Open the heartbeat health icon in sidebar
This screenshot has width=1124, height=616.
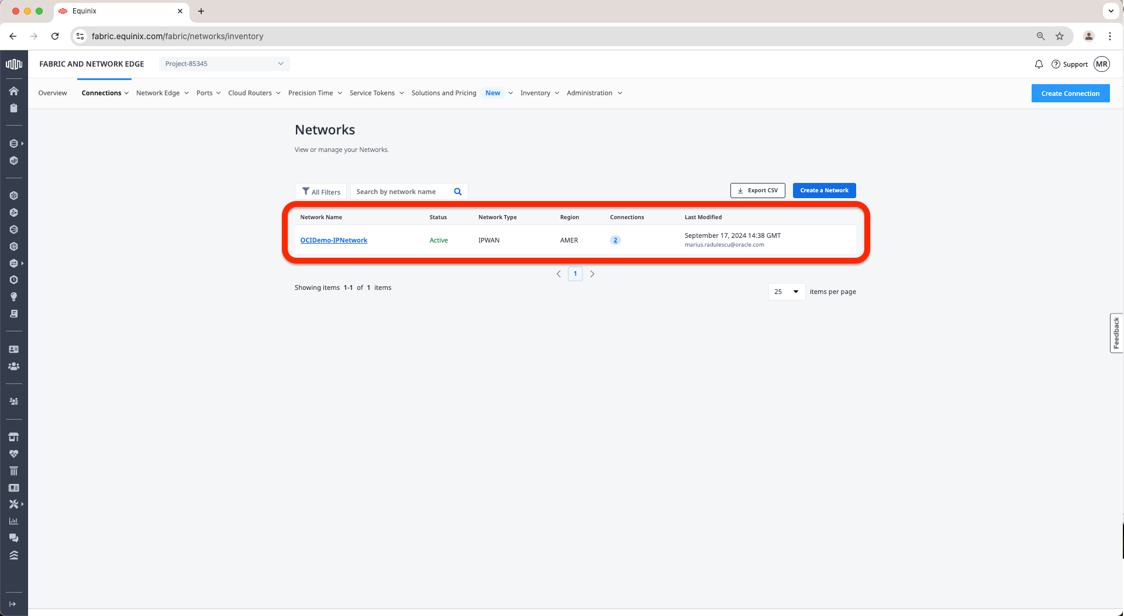point(13,454)
